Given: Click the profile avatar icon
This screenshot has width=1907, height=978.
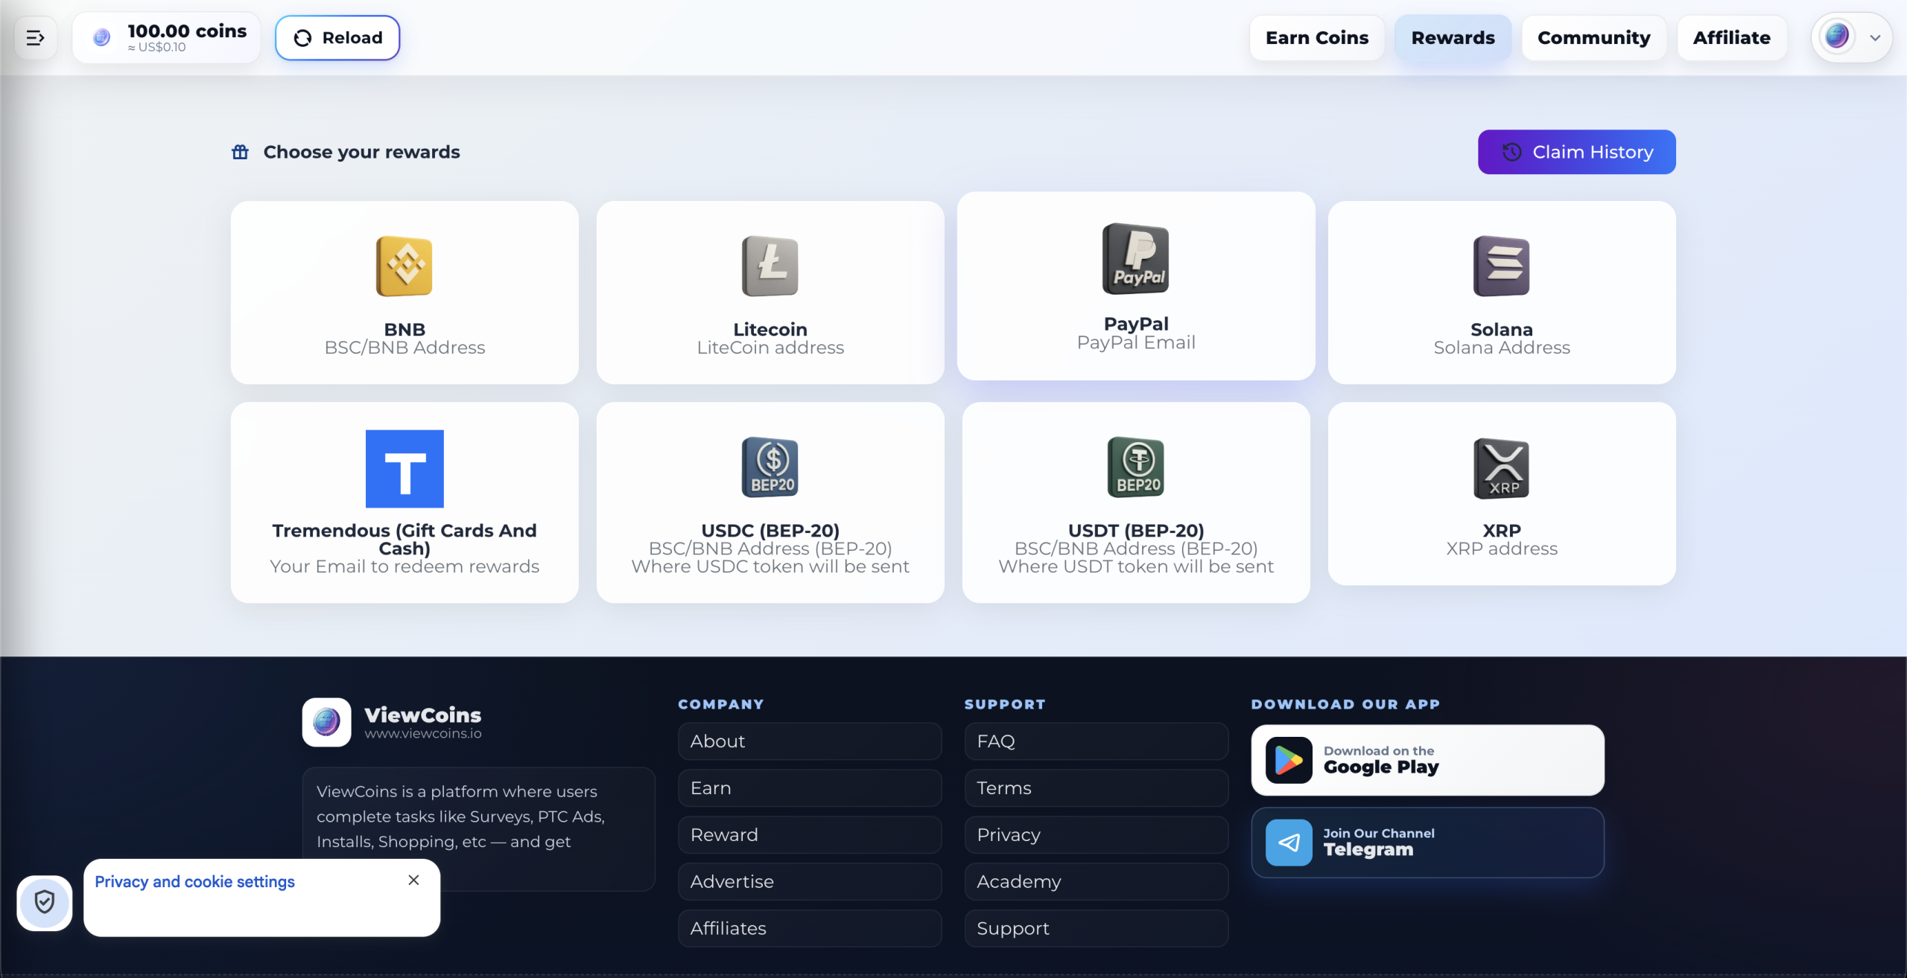Looking at the screenshot, I should (1837, 36).
